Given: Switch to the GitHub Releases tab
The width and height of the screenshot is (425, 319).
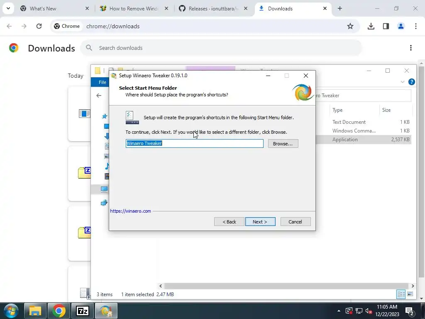Looking at the screenshot, I should 213,8.
